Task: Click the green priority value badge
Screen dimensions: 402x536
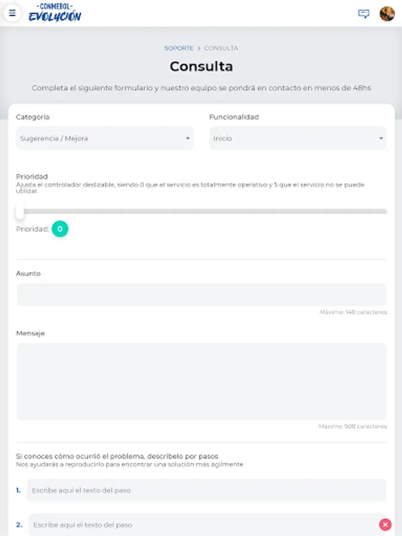Action: 60,229
